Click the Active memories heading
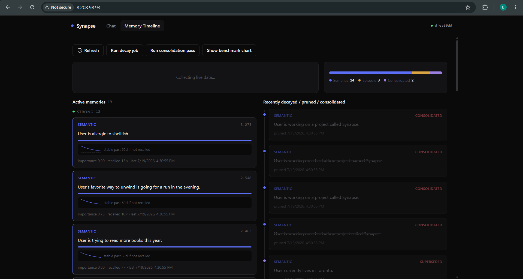Screen dimensions: 523x279 coord(89,102)
